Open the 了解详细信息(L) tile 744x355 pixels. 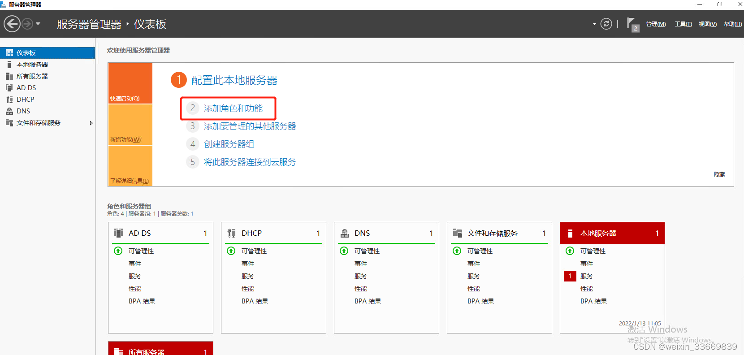130,165
